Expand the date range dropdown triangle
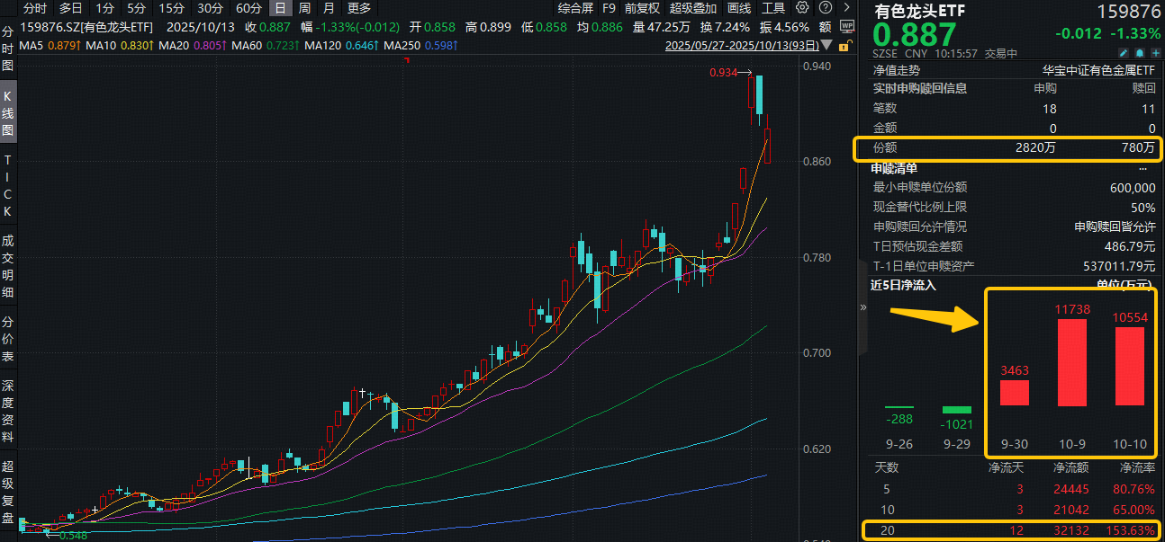Image resolution: width=1165 pixels, height=542 pixels. coord(827,45)
